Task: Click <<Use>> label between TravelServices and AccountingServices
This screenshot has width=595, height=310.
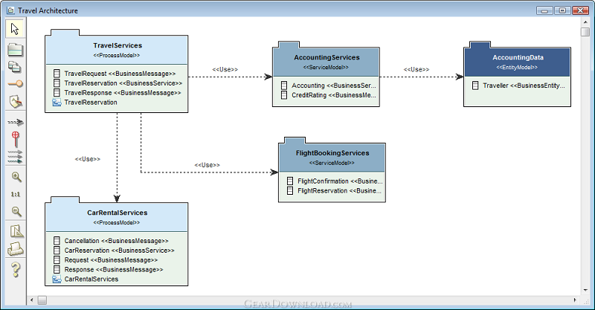Action: click(x=225, y=69)
